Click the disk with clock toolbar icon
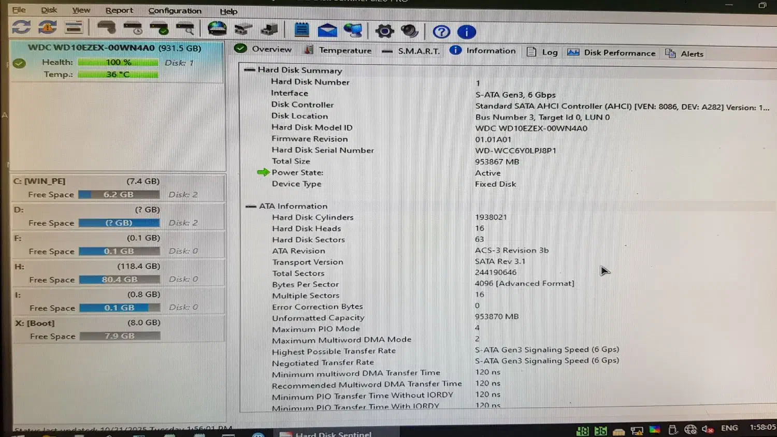The height and width of the screenshot is (437, 777). [x=133, y=29]
